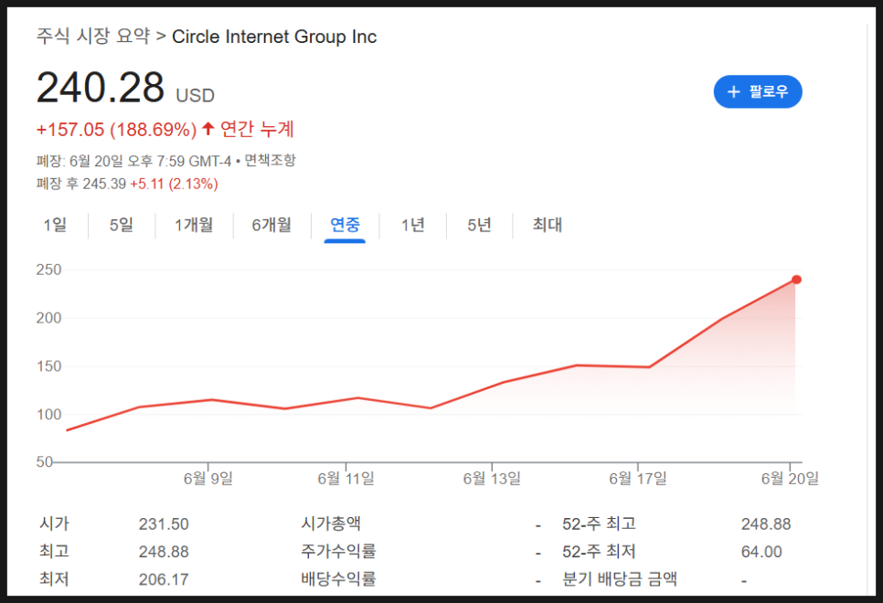883x603 pixels.
Task: Click the plus icon in 팔로우 button
Action: point(733,91)
